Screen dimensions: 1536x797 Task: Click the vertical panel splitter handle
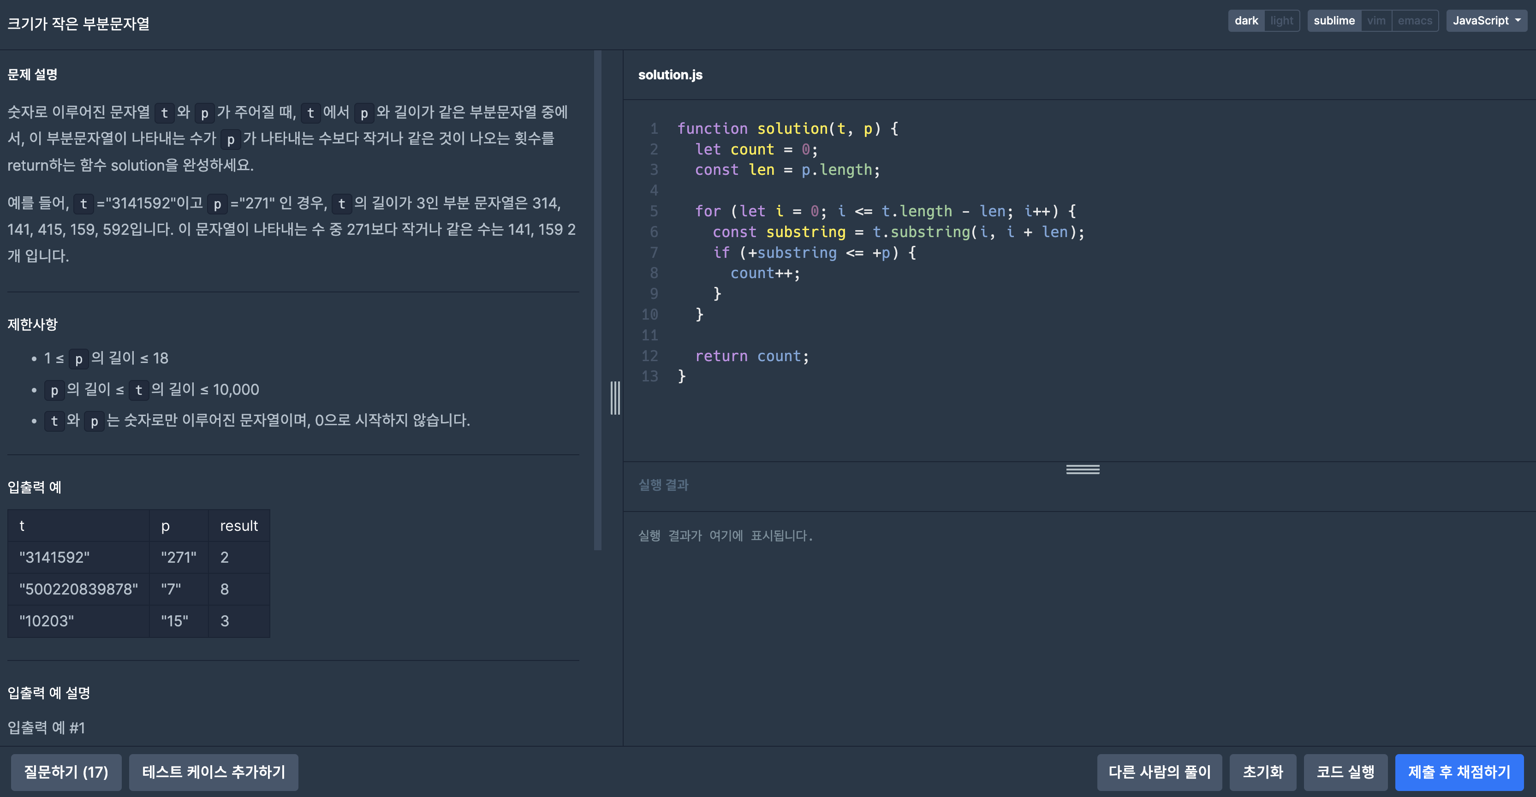coord(615,398)
